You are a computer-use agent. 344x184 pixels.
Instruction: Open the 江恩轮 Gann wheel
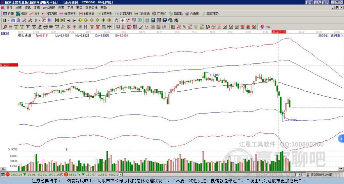pos(159,13)
